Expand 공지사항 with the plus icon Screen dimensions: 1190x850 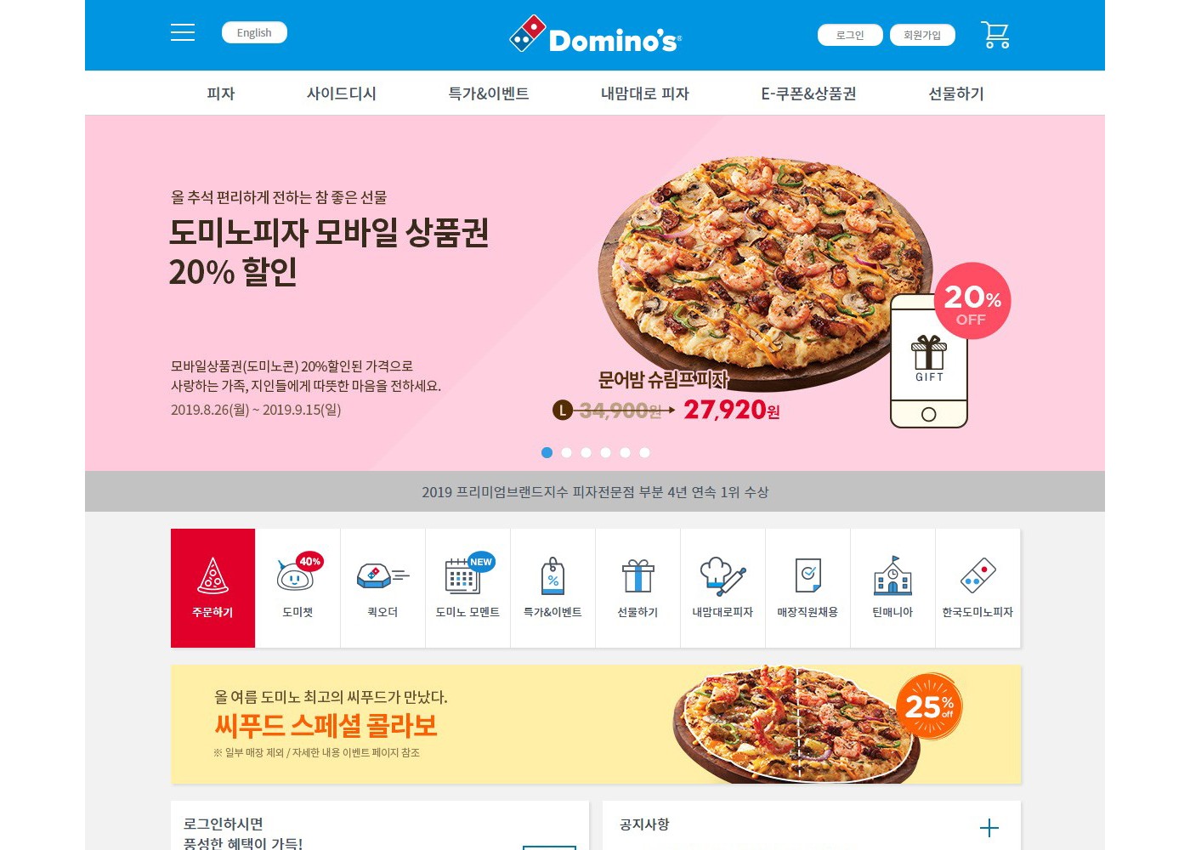coord(989,828)
